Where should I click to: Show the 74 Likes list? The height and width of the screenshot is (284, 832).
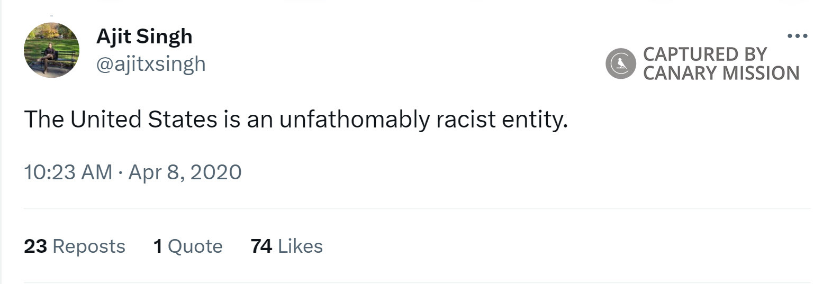point(286,246)
